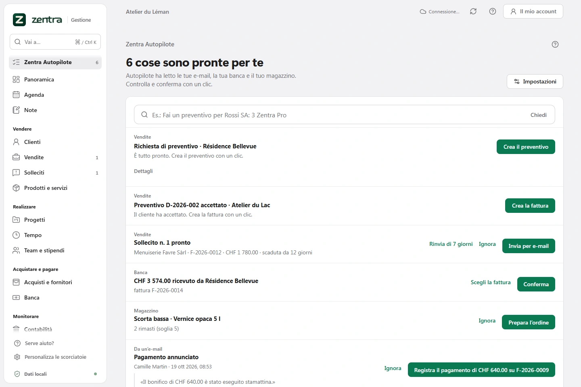This screenshot has width=581, height=387.
Task: Focus the Vai a... search field
Action: [55, 42]
